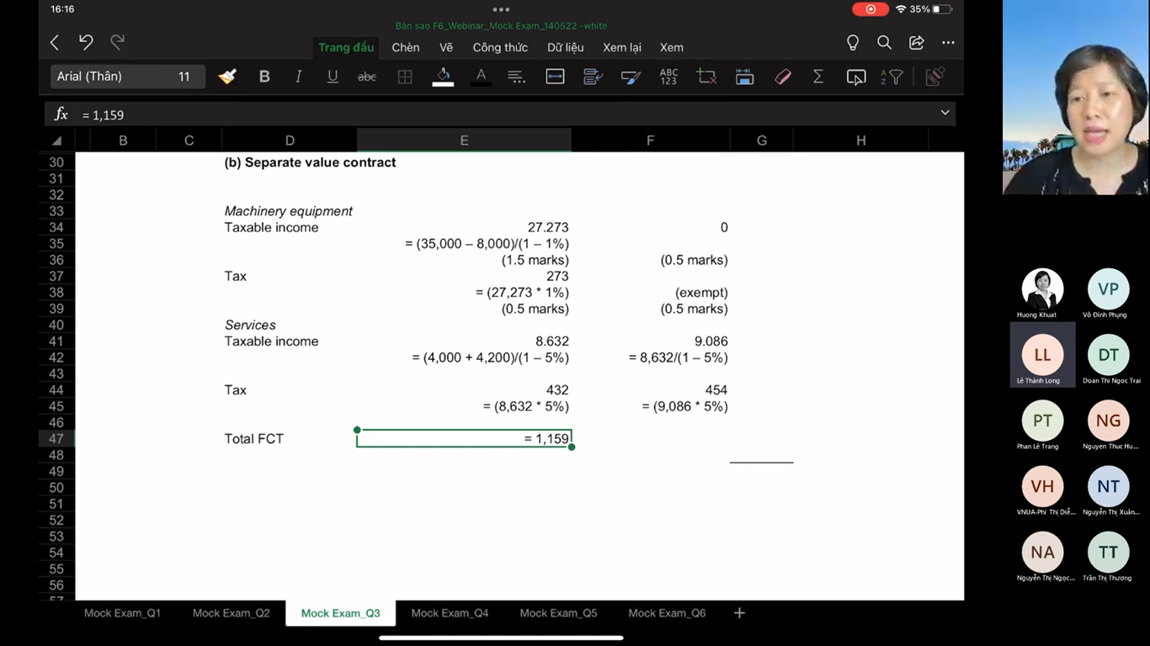Viewport: 1150px width, 646px height.
Task: Undo the last action
Action: tap(86, 42)
